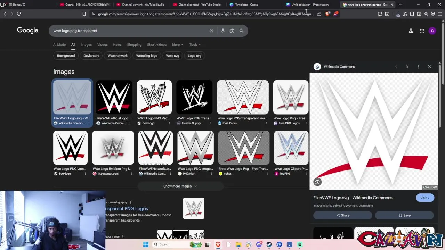The width and height of the screenshot is (445, 250).
Task: Save the previewed image
Action: pyautogui.click(x=405, y=215)
